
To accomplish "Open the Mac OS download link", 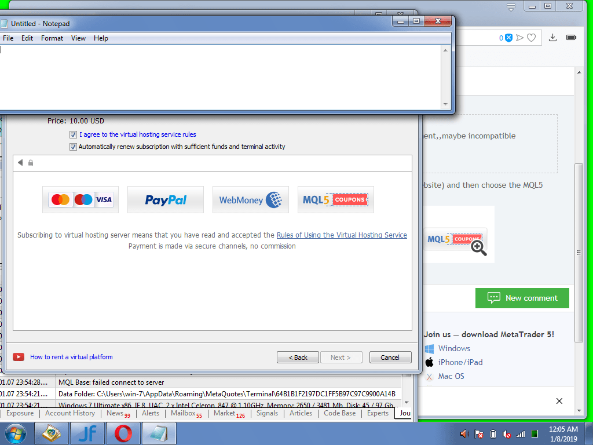I will tap(451, 377).
